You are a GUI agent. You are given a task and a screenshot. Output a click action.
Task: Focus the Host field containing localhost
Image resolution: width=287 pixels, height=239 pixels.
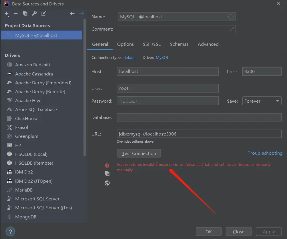point(168,71)
